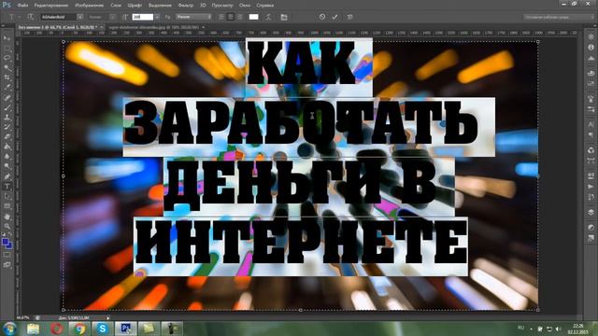This screenshot has width=598, height=336.
Task: Open the Фильтр menu
Action: (186, 6)
